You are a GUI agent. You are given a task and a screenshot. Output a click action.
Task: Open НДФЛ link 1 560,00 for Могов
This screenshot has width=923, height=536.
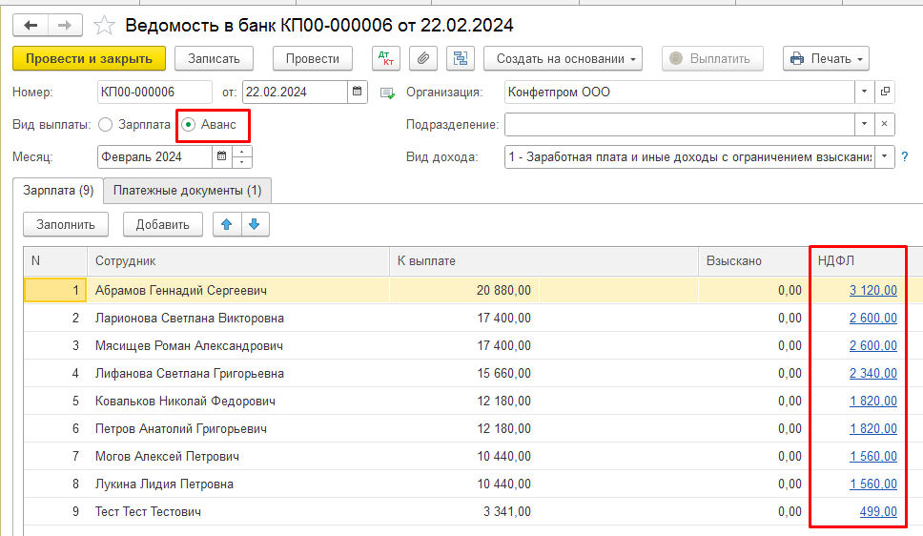873,457
